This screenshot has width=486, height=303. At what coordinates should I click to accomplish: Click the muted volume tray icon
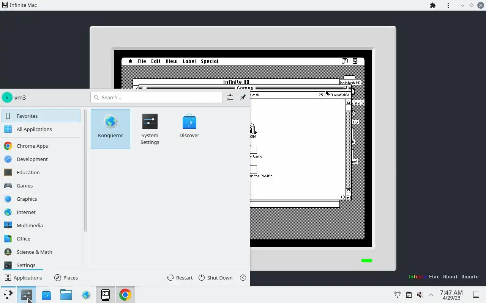click(x=420, y=295)
